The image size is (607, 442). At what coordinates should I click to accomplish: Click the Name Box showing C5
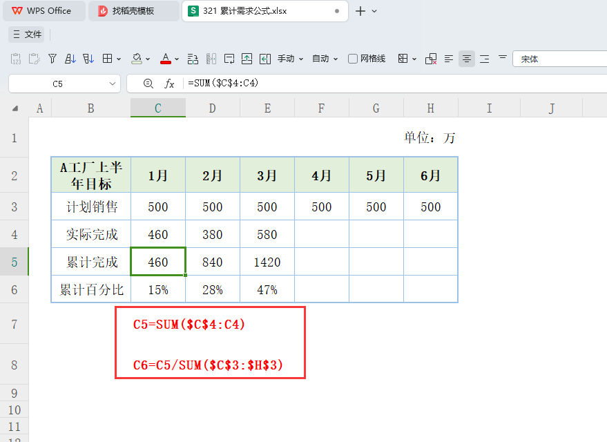pyautogui.click(x=65, y=84)
